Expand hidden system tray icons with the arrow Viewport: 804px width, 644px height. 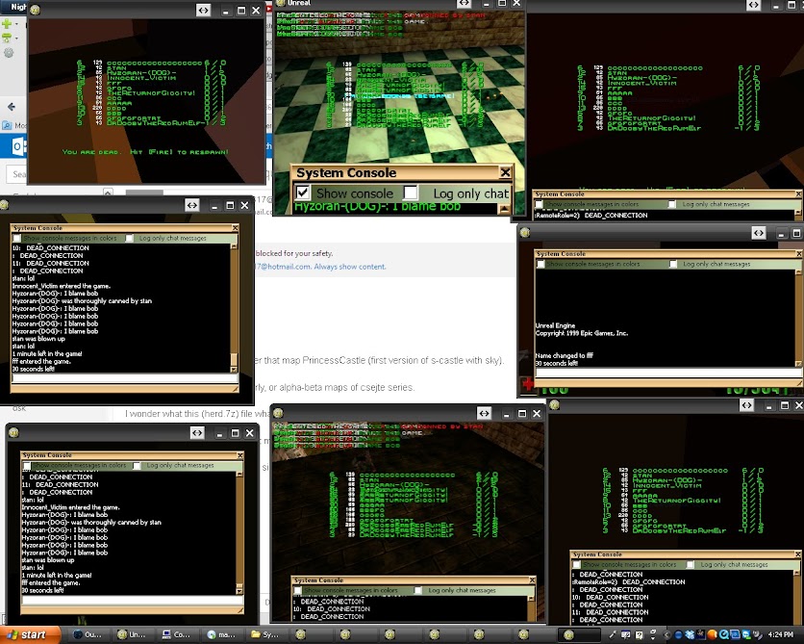667,634
